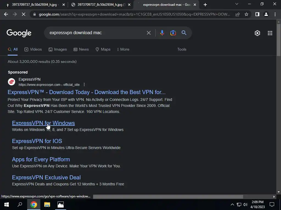Click the About 3,200,000 results text
This screenshot has height=210, width=281.
point(42,62)
